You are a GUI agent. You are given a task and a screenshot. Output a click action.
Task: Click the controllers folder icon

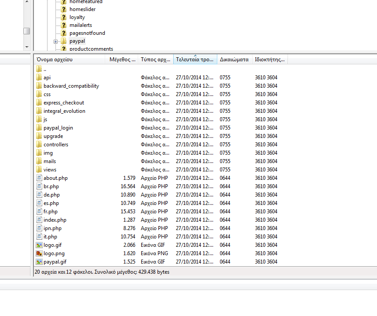point(39,144)
